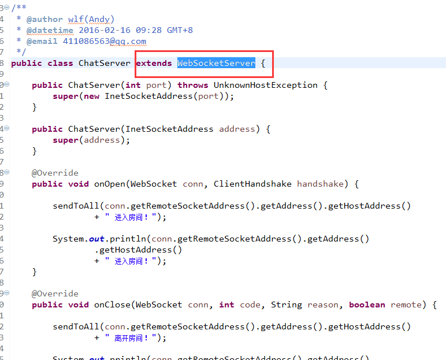Click the remote parameter in onClose

pos(406,305)
